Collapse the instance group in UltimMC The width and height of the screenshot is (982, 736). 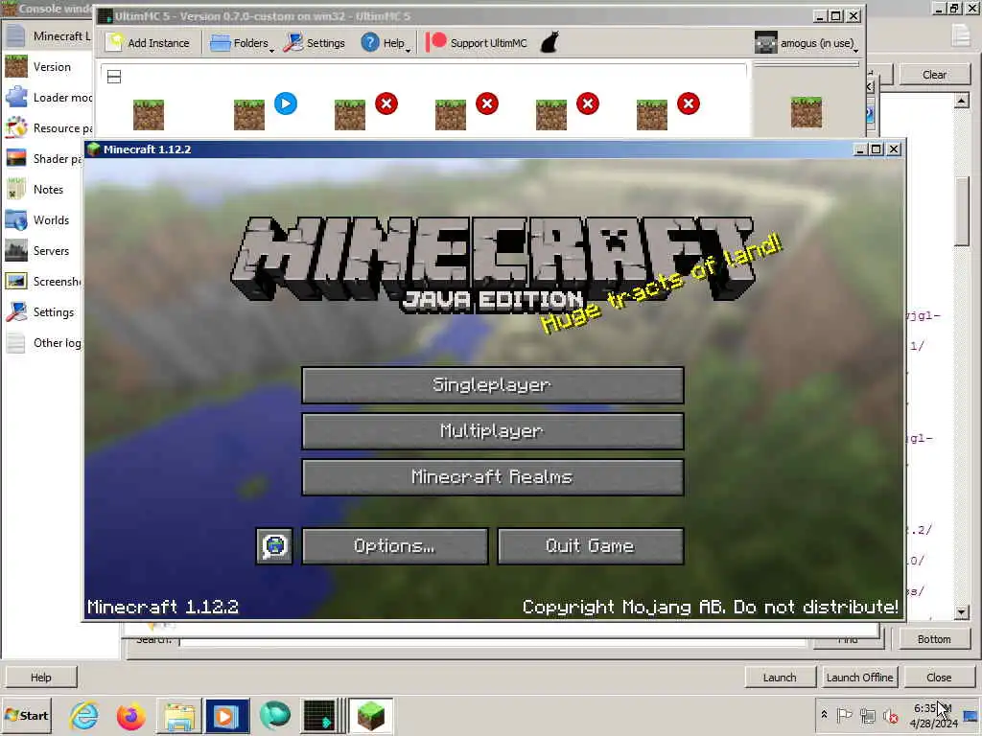coord(114,77)
